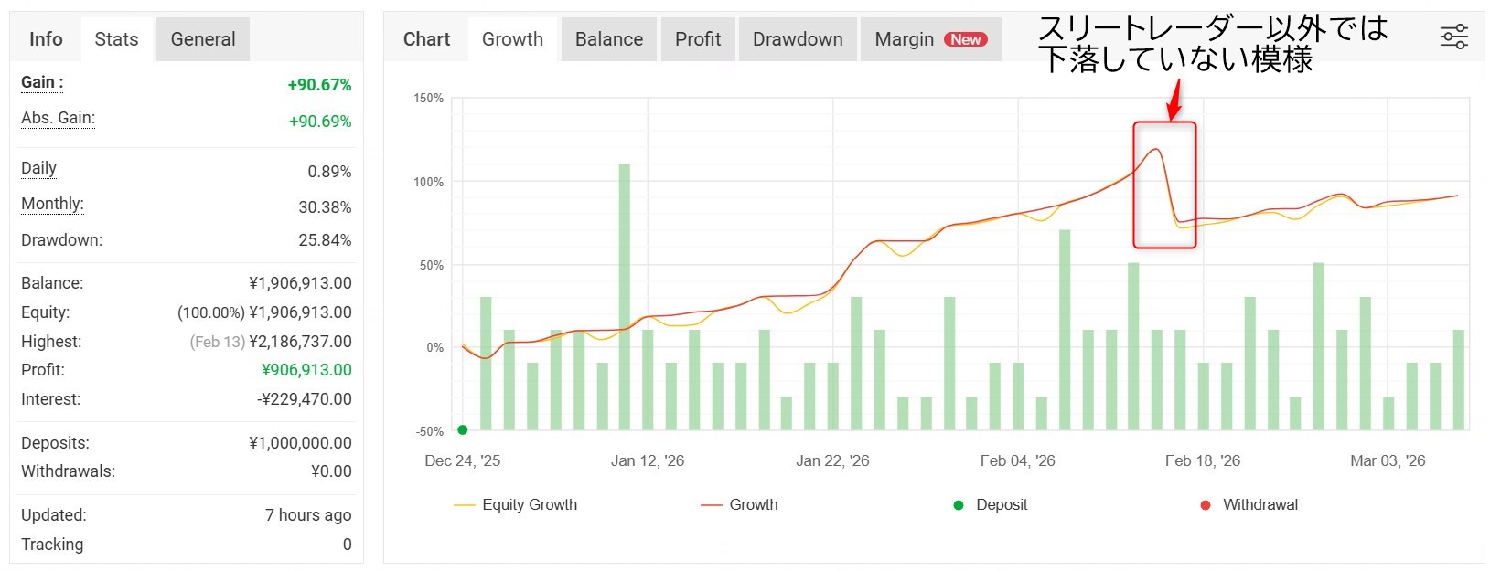1490x571 pixels.
Task: Click the Gain label link
Action: point(42,82)
